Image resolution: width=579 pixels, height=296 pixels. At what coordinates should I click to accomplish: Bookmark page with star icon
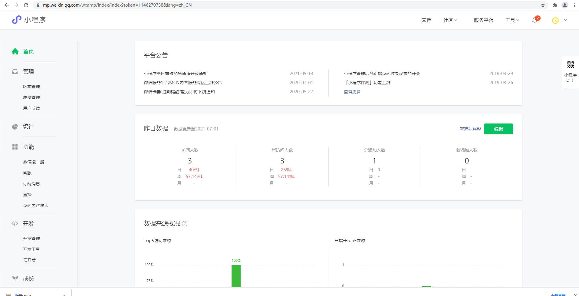click(x=543, y=5)
